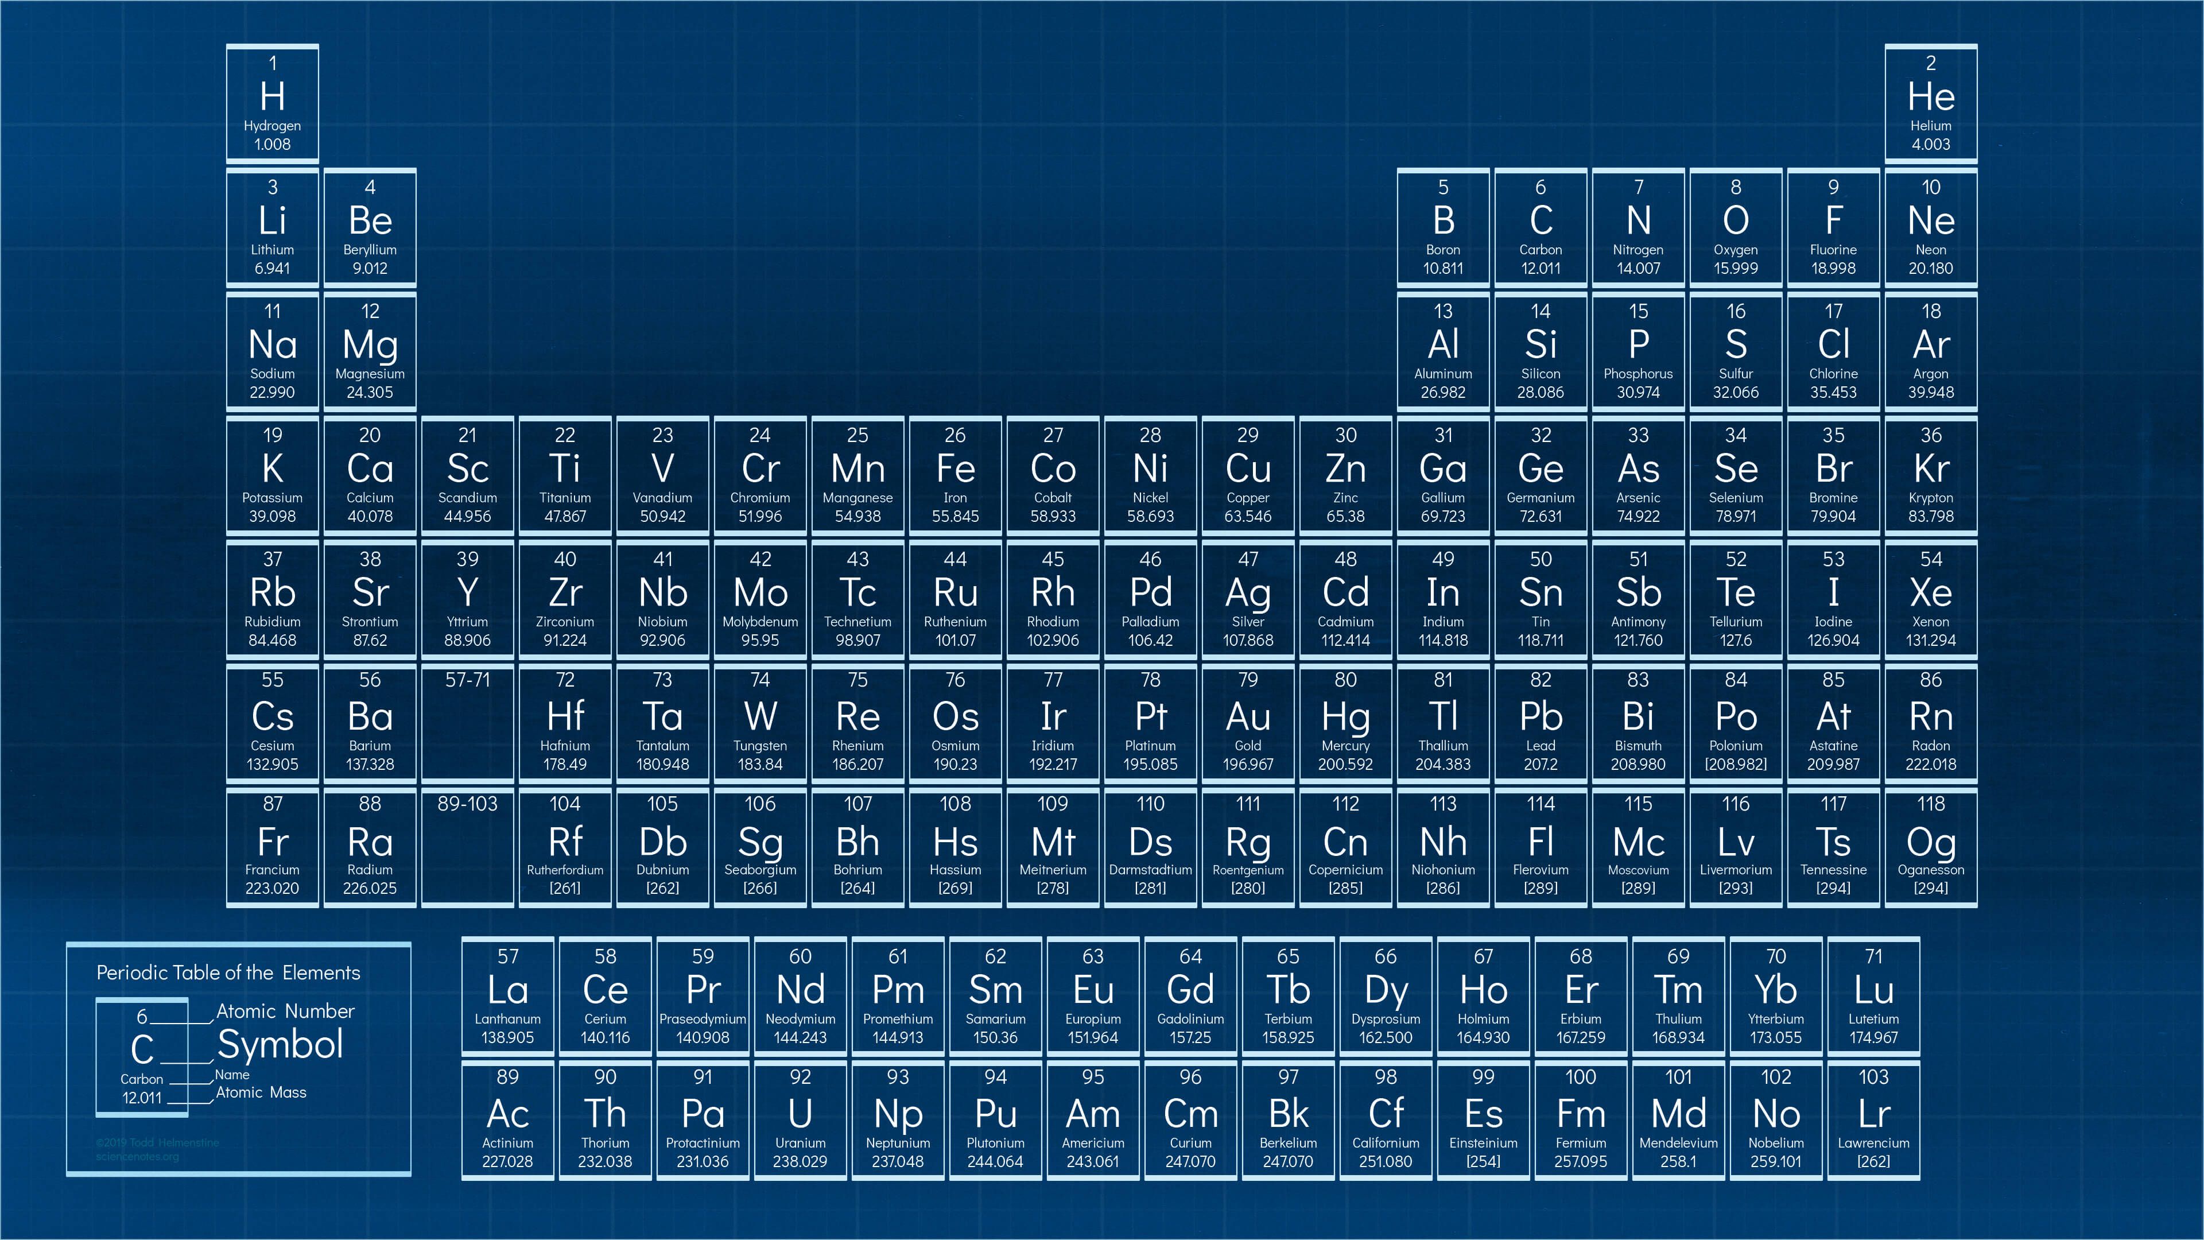The width and height of the screenshot is (2204, 1240).
Task: Click the Carbon element in the main table
Action: (1540, 228)
